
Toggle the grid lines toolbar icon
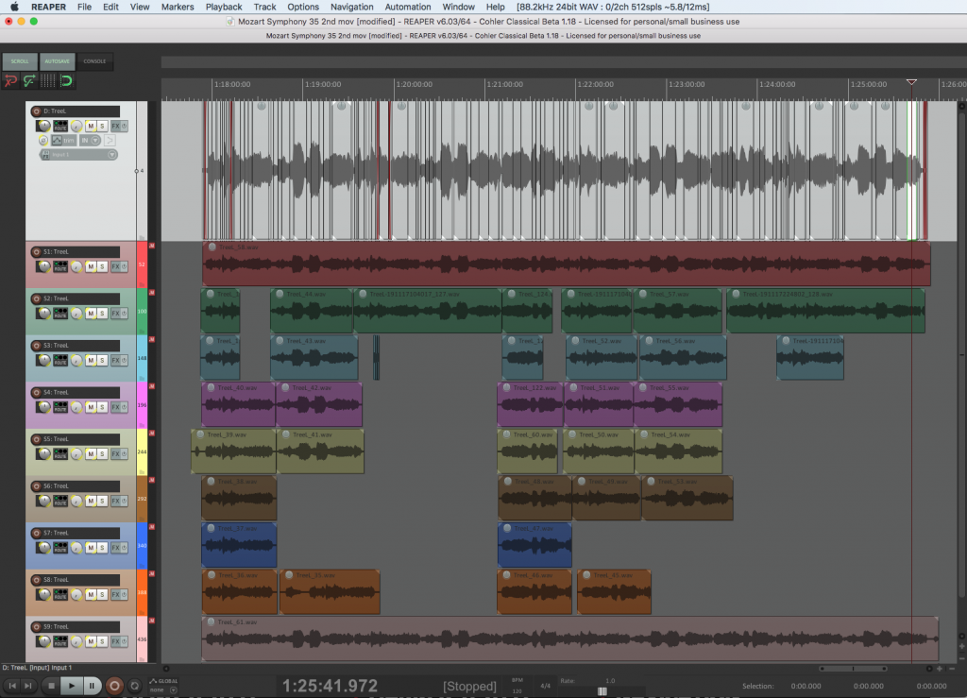(47, 81)
